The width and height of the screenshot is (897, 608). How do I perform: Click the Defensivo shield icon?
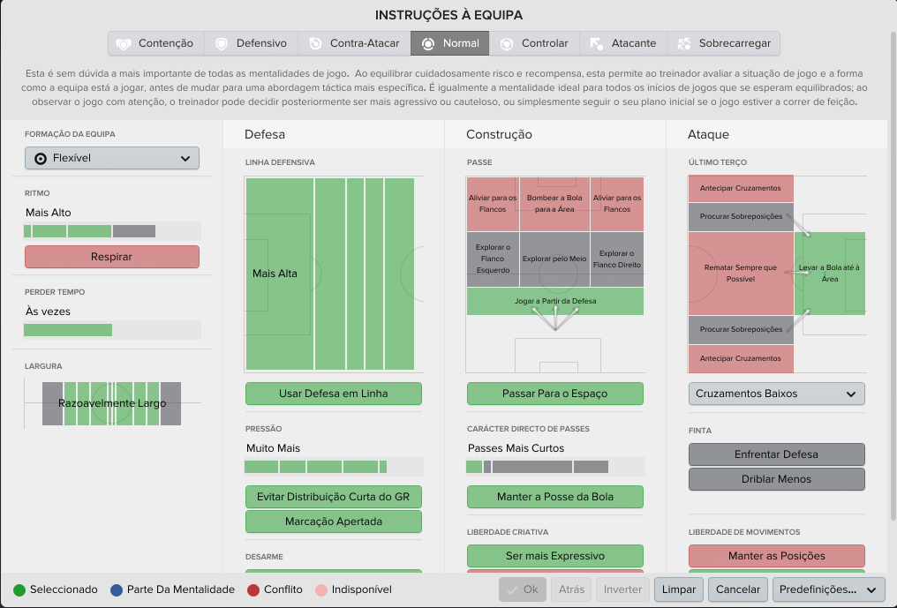(x=222, y=44)
